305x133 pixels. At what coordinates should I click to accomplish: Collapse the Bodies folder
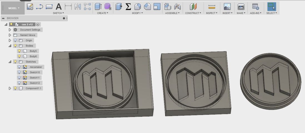pos(10,46)
